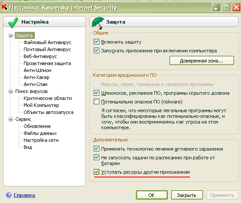Uncheck Уступать ресурсы другим приложениям
241x203 pixels.
point(96,172)
